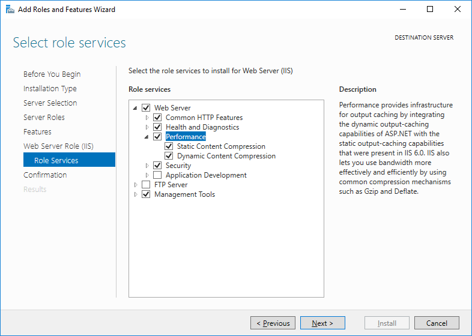The height and width of the screenshot is (336, 472).
Task: Expand the Security node
Action: click(x=147, y=166)
